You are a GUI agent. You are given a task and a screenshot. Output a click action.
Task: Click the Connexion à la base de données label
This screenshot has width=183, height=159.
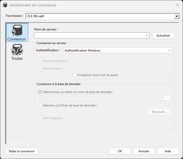click(x=59, y=84)
